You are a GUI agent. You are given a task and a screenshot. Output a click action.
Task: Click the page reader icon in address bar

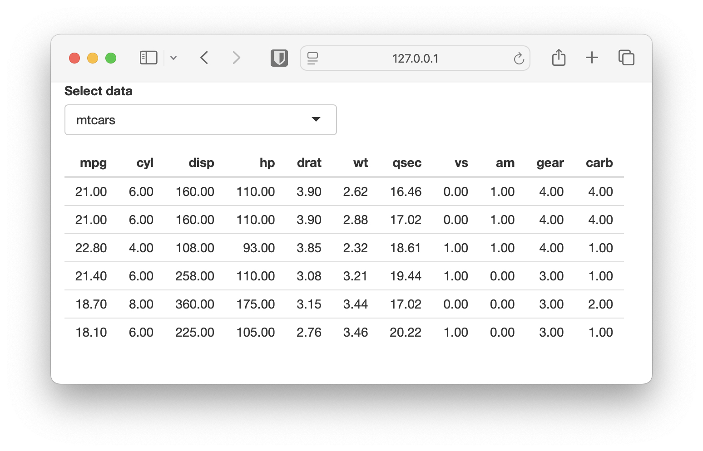[x=312, y=58]
